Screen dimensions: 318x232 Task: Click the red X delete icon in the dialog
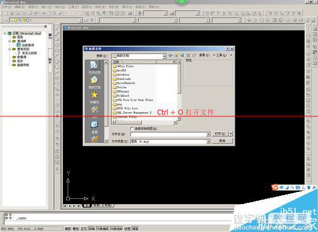188,55
